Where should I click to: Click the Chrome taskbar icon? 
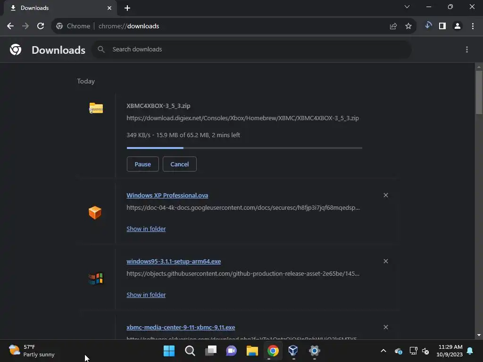[x=273, y=351]
